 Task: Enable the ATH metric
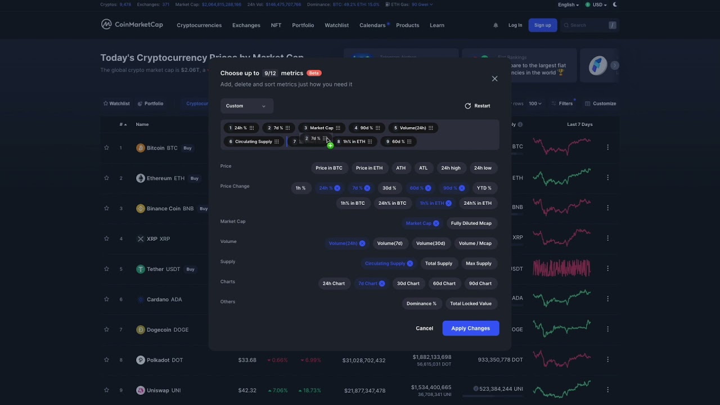(400, 168)
